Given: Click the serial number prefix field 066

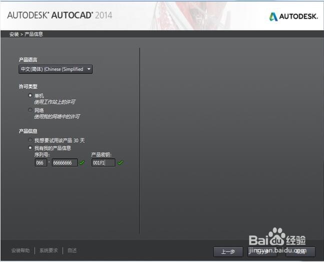Looking at the screenshot, I should pyautogui.click(x=41, y=163).
